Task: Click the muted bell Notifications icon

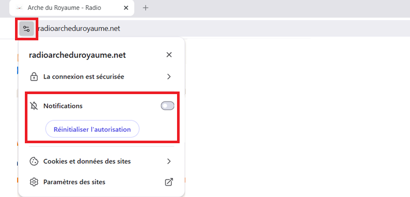Action: [34, 106]
